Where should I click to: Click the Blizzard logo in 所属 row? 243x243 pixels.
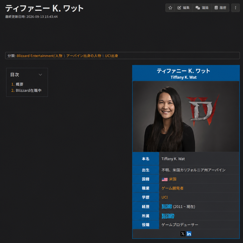[168, 216]
